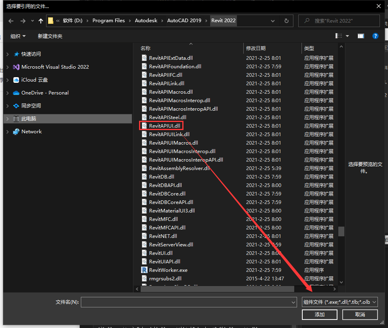This screenshot has width=388, height=328.
Task: Select RevitAPIIFC.dll file
Action: [166, 75]
